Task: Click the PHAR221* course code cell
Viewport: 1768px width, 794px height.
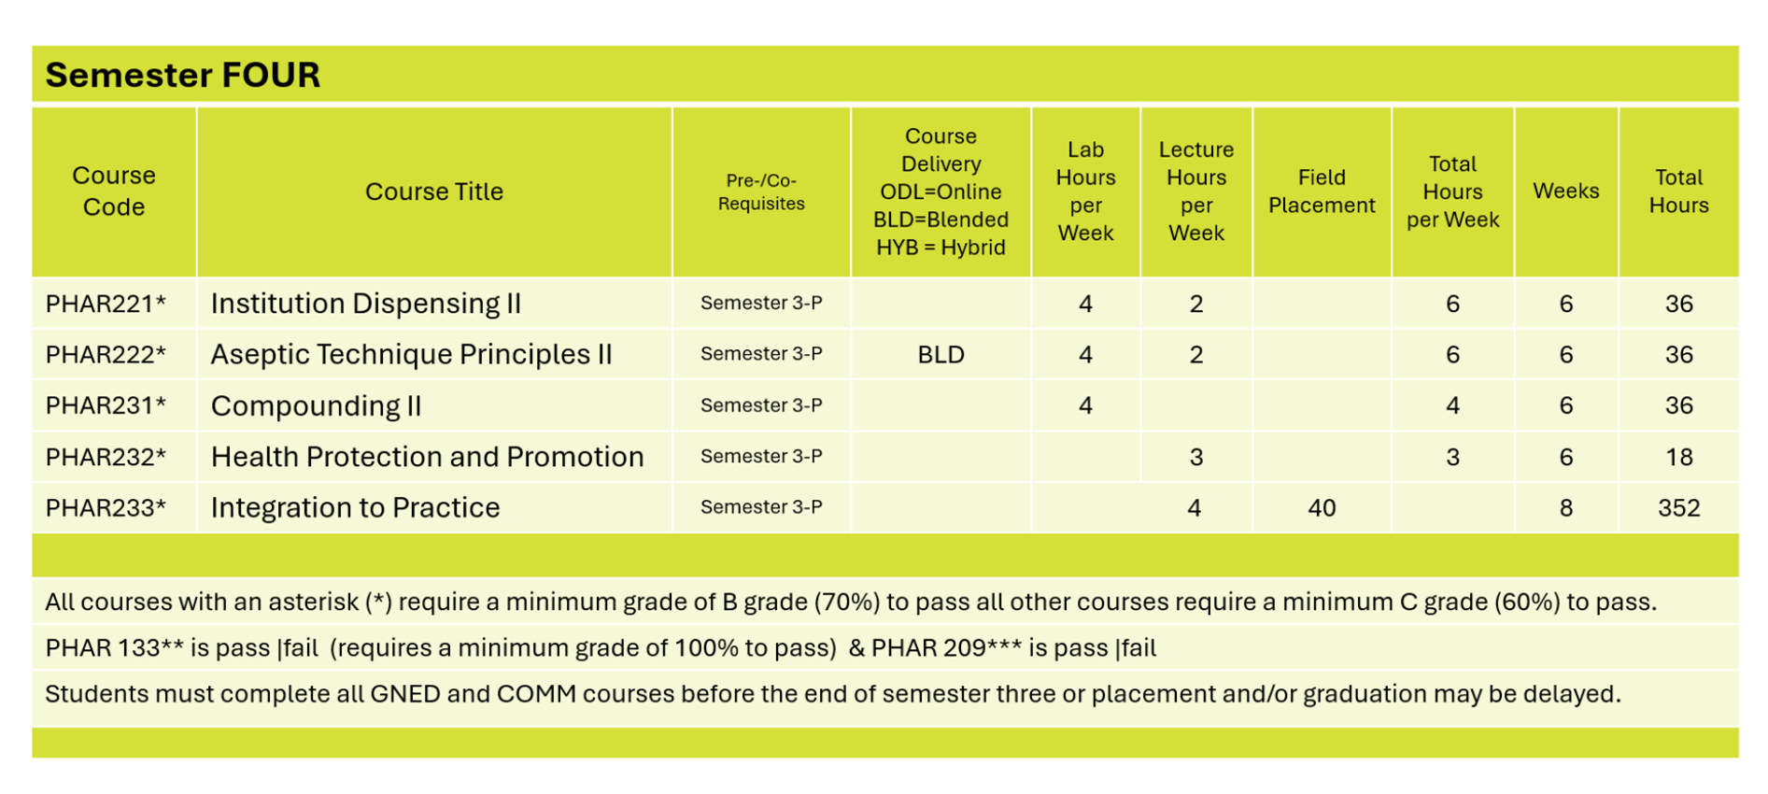Action: [x=106, y=304]
